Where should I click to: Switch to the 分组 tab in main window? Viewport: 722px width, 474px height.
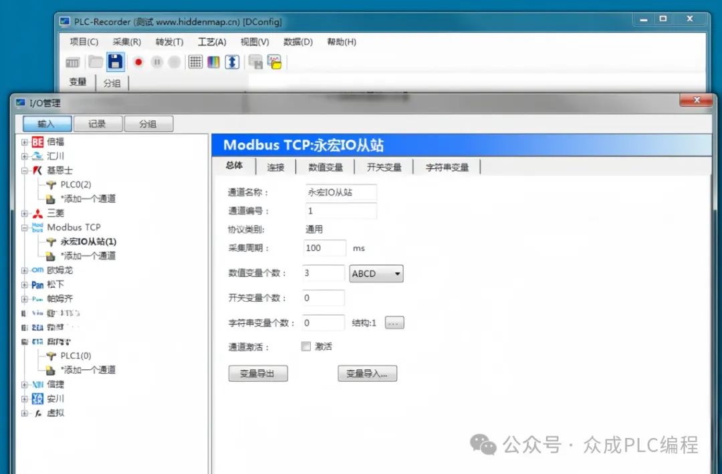click(x=112, y=83)
